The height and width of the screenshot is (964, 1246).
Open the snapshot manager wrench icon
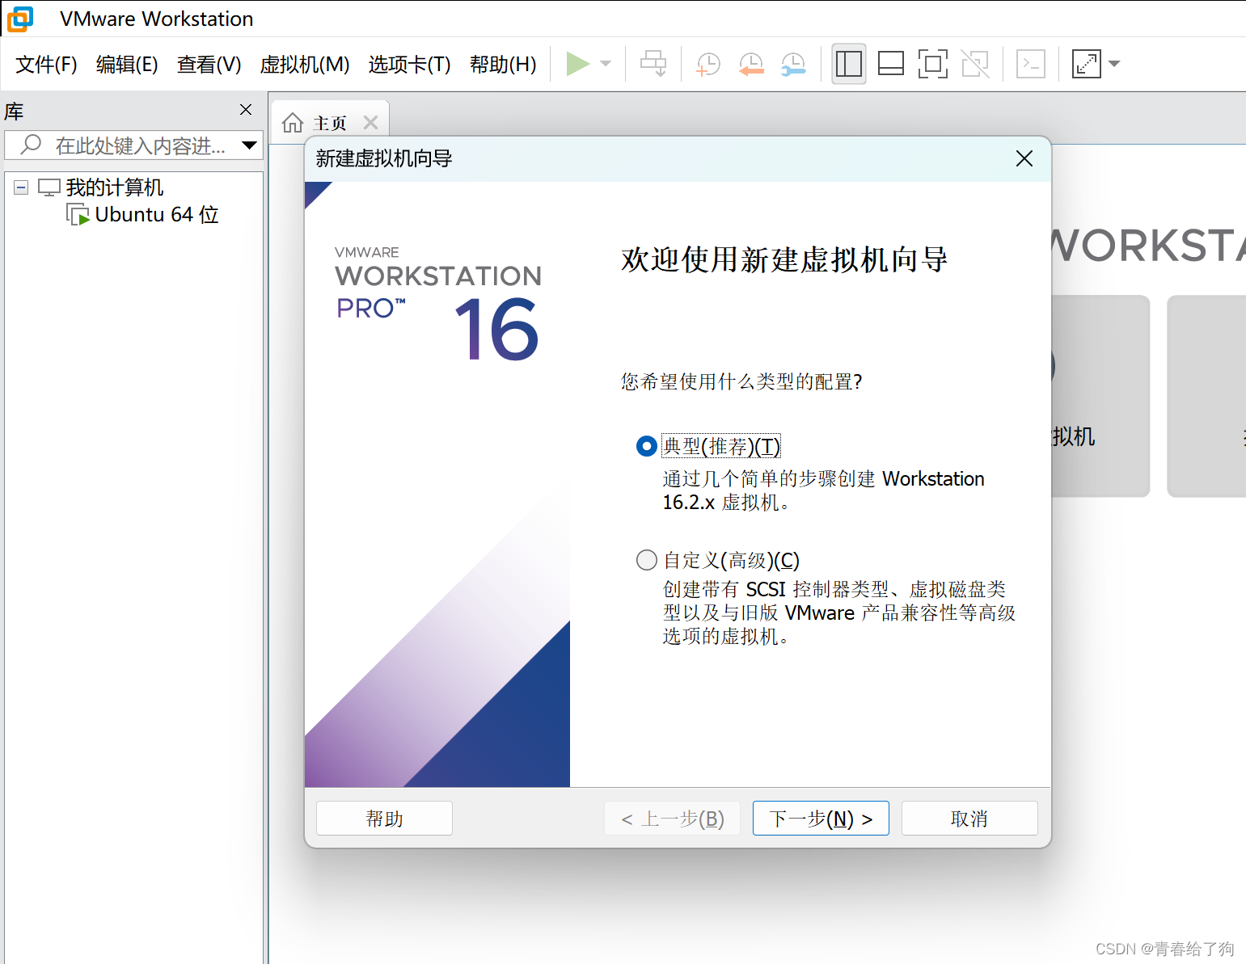click(793, 64)
